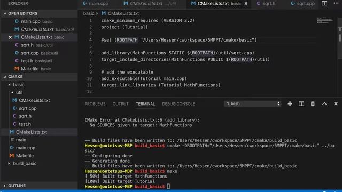Screen dimensions: 342x192
Task: Click the C icon of test.h in Open Editors
Action: [17, 61]
